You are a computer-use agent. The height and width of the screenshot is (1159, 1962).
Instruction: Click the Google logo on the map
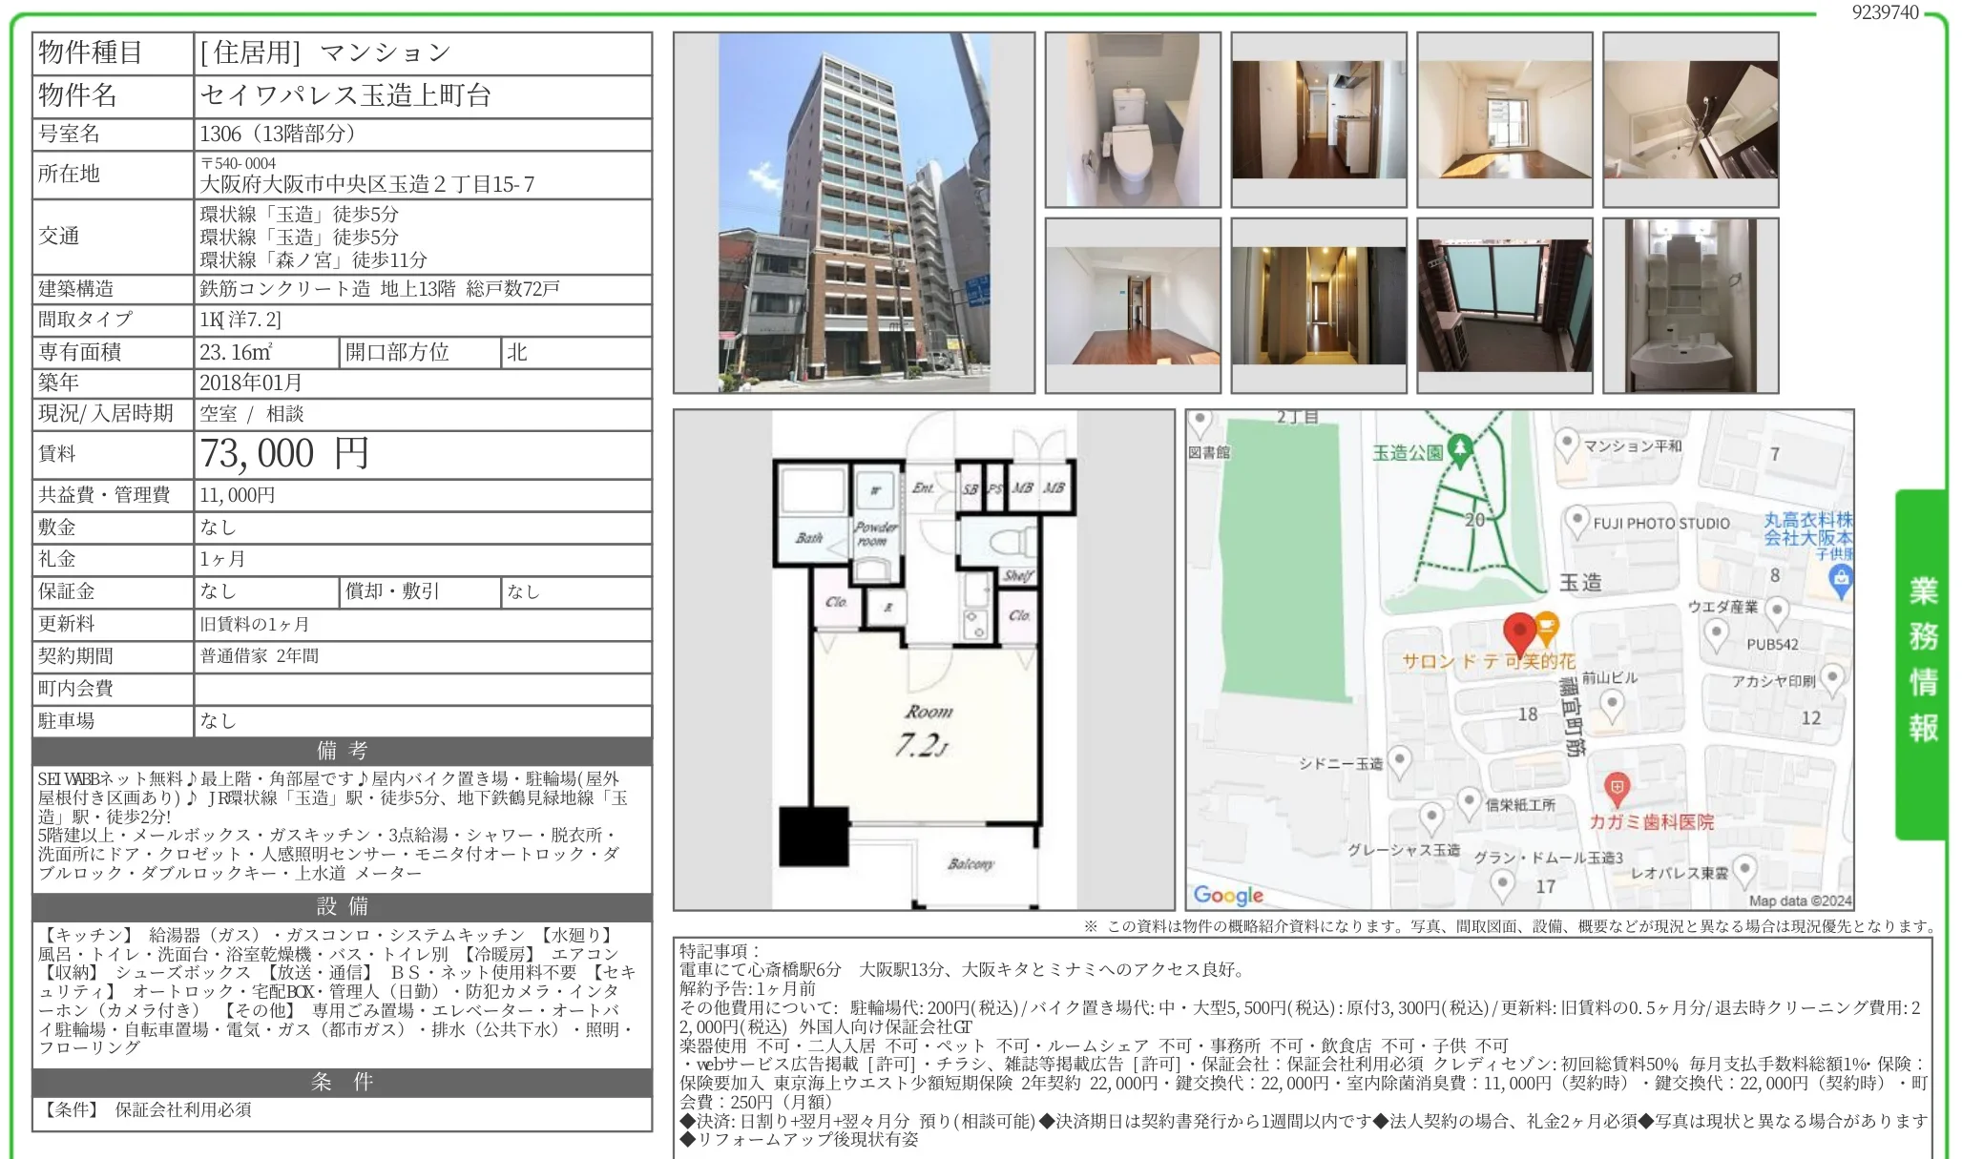[1228, 895]
